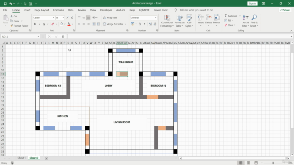This screenshot has width=294, height=165.
Task: Click the AutoSum button
Action: pyautogui.click(x=231, y=16)
